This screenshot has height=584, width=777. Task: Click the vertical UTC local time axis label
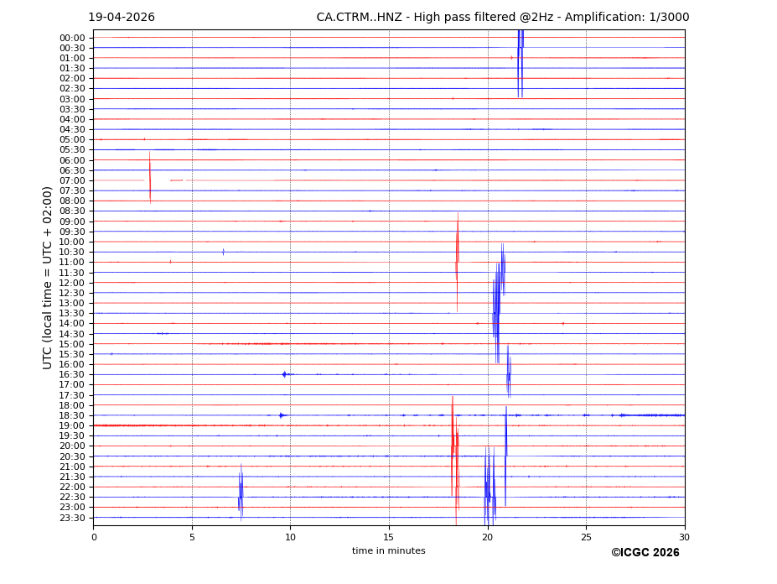(x=48, y=278)
